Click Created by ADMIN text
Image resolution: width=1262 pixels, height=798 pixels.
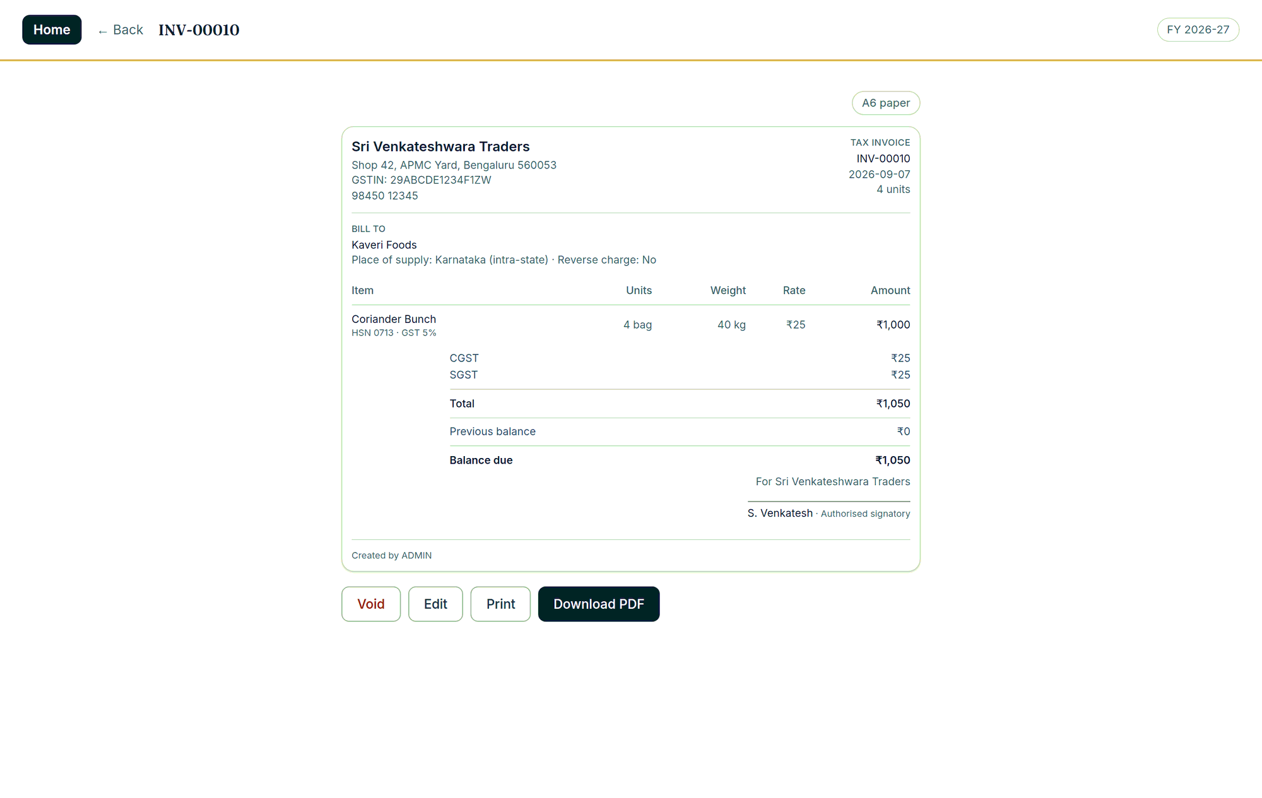(391, 556)
